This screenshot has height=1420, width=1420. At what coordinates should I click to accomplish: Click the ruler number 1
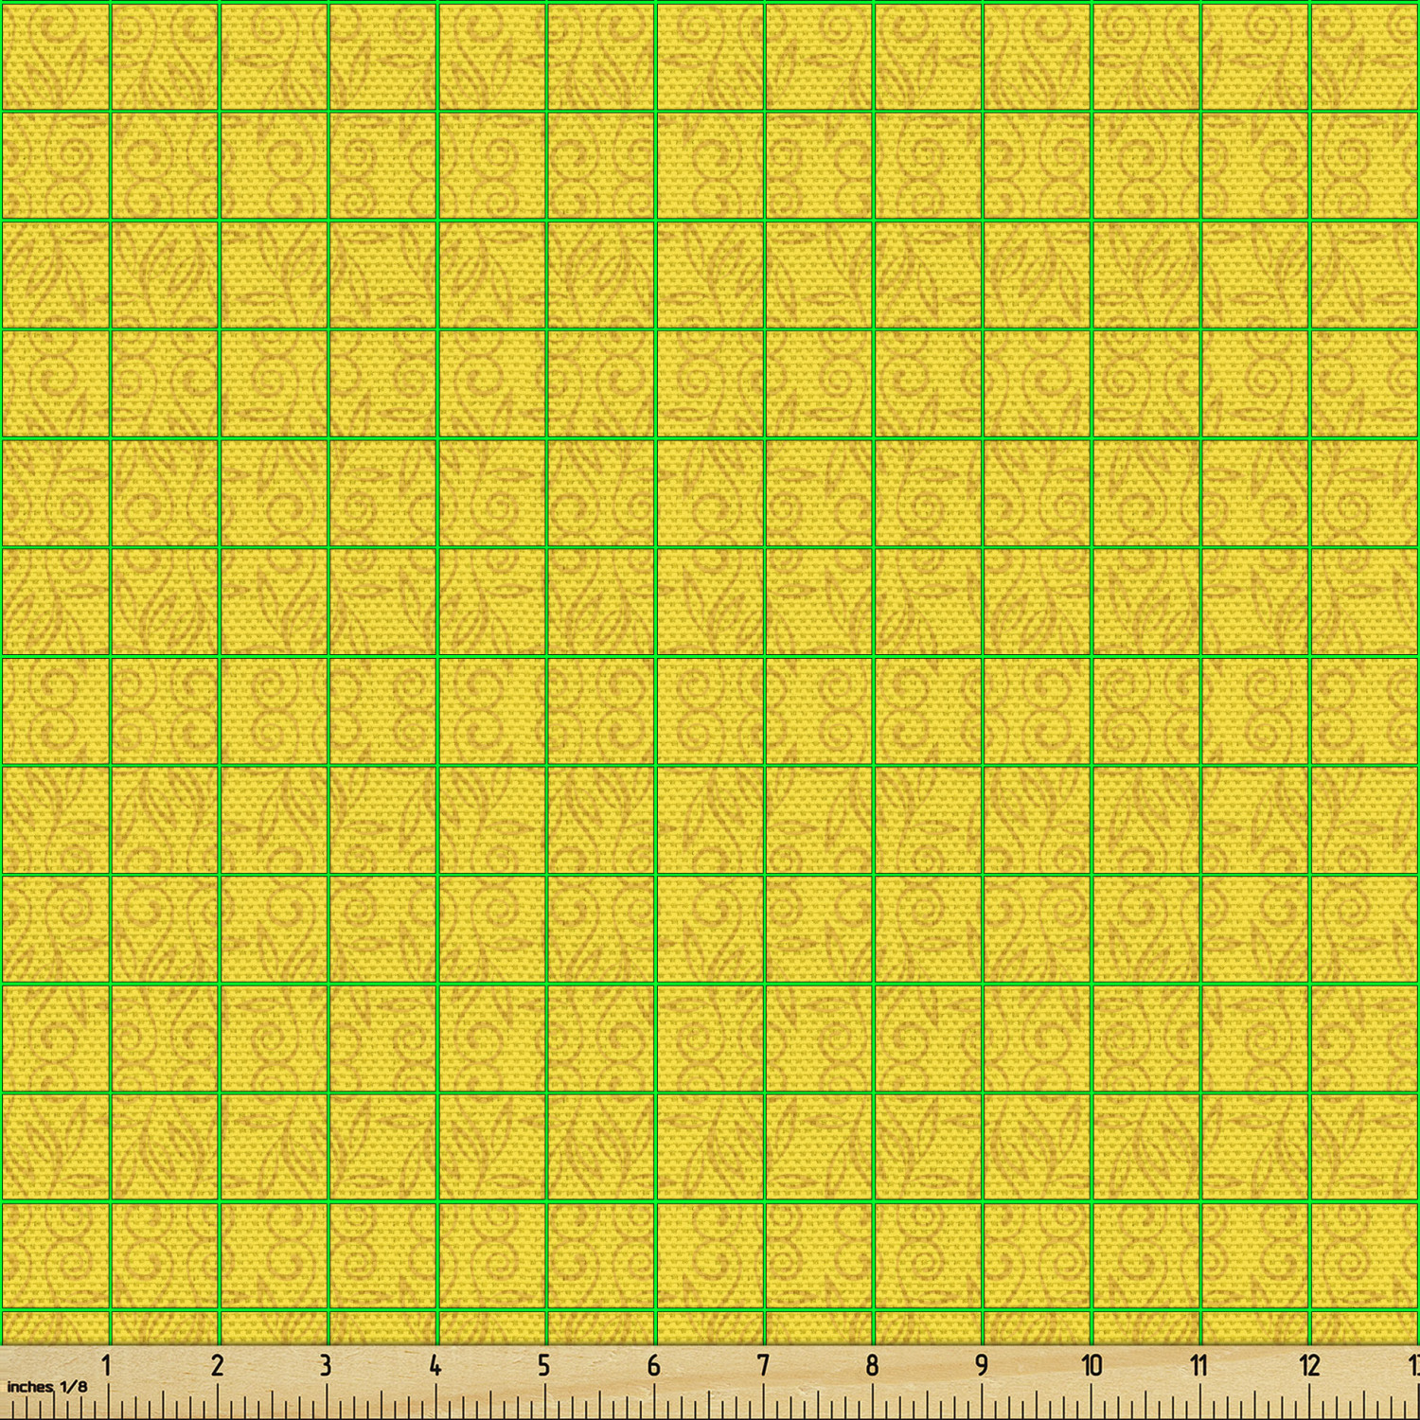pyautogui.click(x=107, y=1365)
